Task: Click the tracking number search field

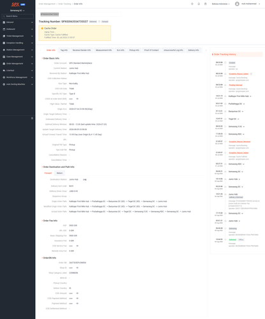Action: tap(80, 14)
